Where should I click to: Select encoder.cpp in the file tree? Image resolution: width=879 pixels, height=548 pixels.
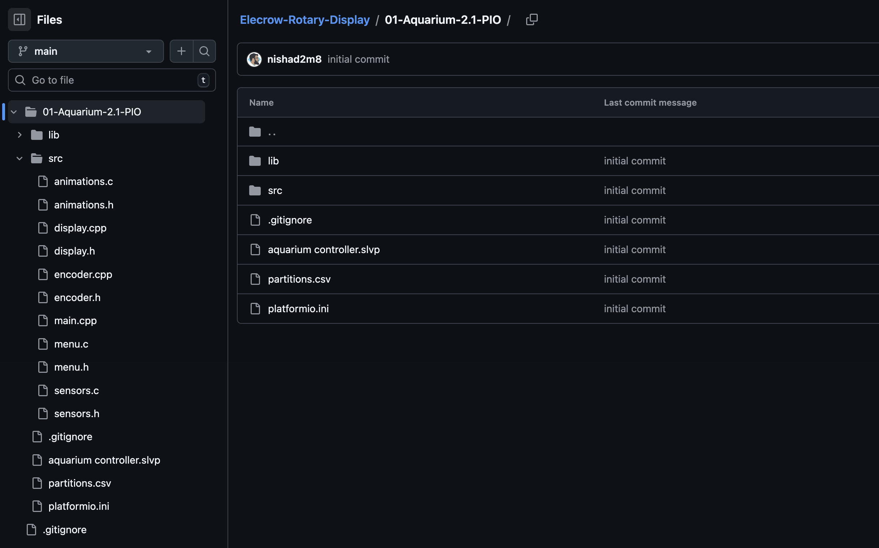[x=83, y=274]
